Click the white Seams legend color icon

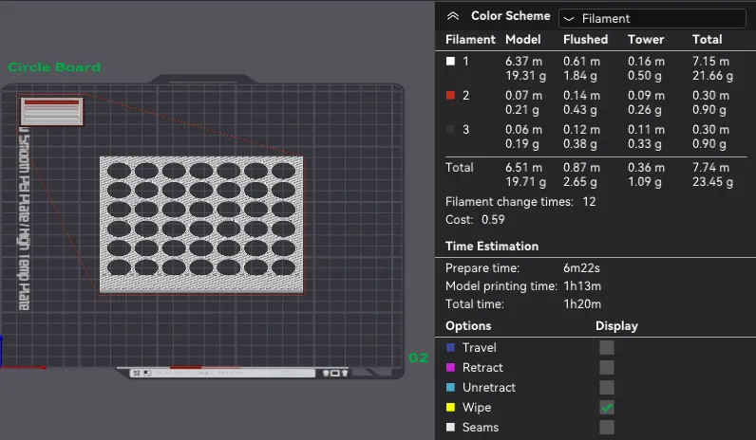click(x=450, y=427)
